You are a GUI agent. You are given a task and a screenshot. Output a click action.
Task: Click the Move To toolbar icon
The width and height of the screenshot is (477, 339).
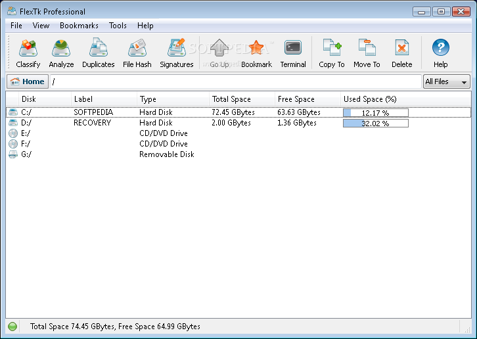pos(367,53)
